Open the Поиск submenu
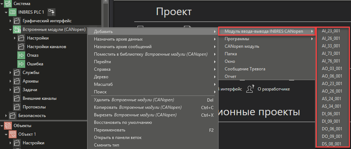 coord(153,92)
